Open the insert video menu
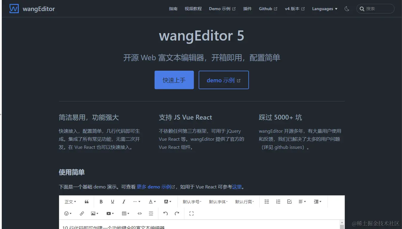Screen dimensions: 402x229 [x=110, y=213]
